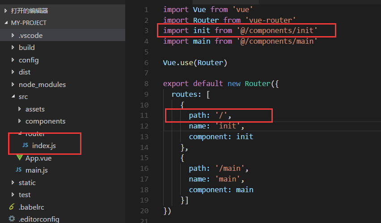Collapse the MY-PROJECT root folder
381x223 pixels.
pyautogui.click(x=6, y=23)
